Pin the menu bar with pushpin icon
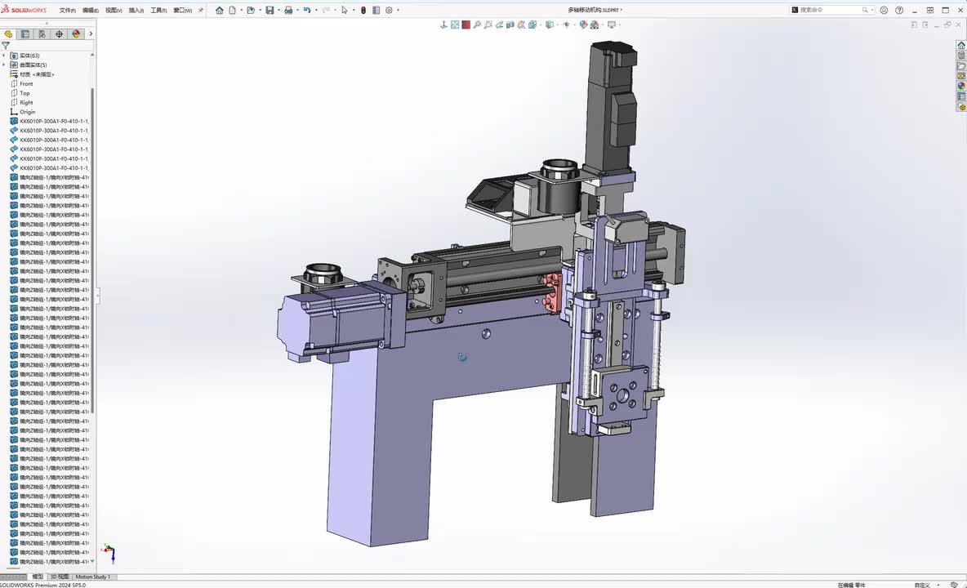The height and width of the screenshot is (588, 967). 200,11
